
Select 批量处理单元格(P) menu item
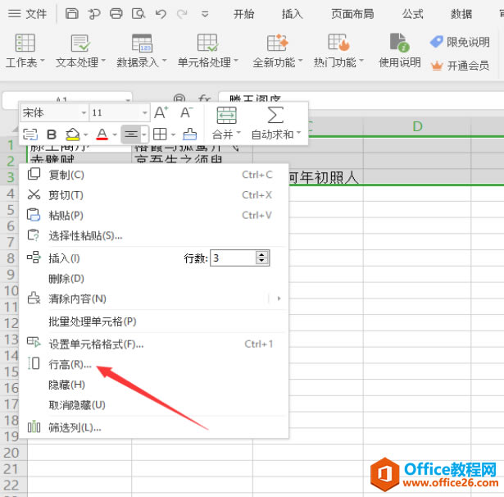153,321
